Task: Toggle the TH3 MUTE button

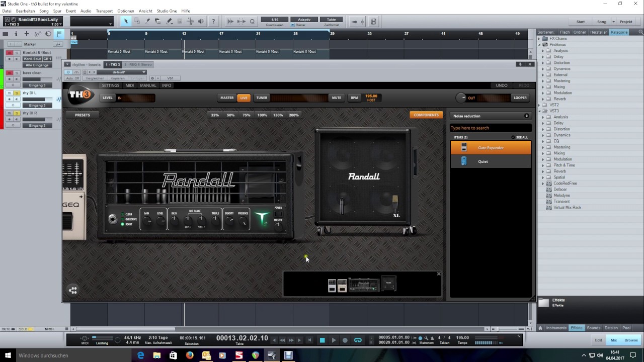Action: click(337, 98)
